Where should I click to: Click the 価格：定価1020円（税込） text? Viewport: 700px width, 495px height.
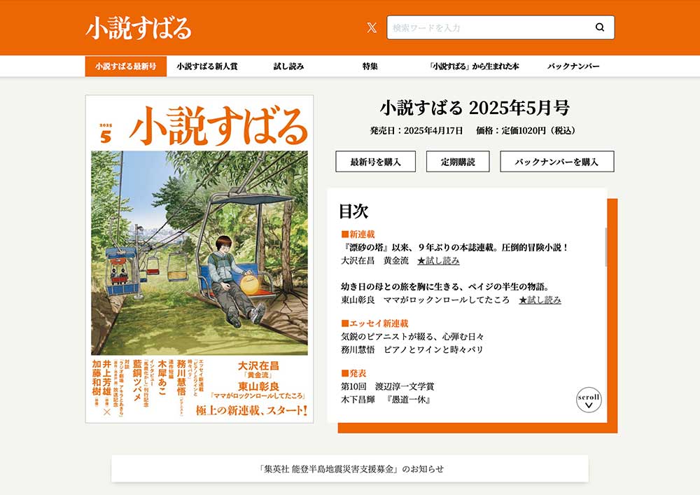tap(527, 131)
